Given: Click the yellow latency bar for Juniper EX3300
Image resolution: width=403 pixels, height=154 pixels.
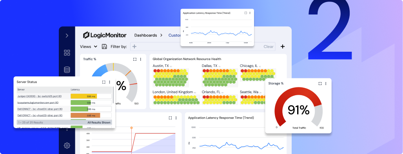Looking at the screenshot, I should point(84,96).
